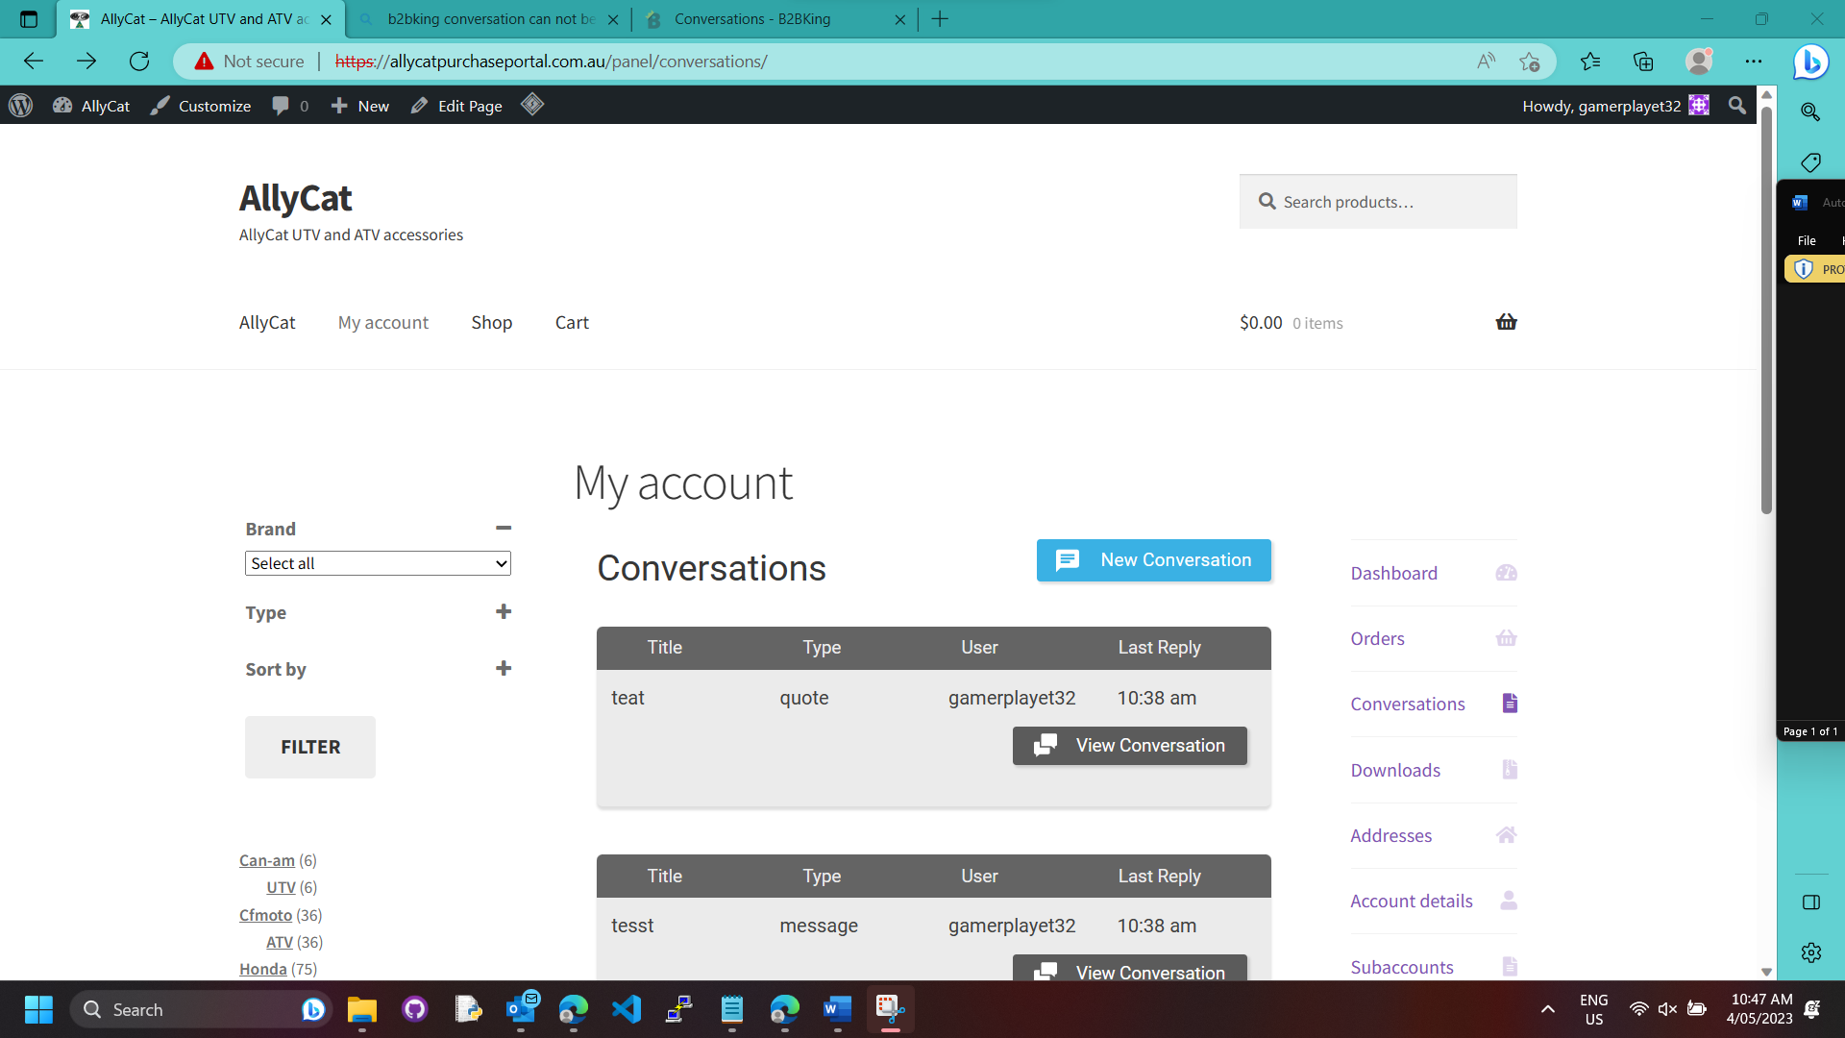Open the Shop menu item
The image size is (1845, 1038).
point(491,323)
